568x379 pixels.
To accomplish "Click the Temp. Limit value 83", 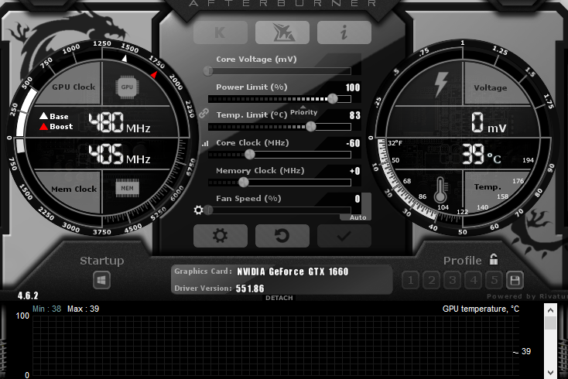I will (x=355, y=115).
